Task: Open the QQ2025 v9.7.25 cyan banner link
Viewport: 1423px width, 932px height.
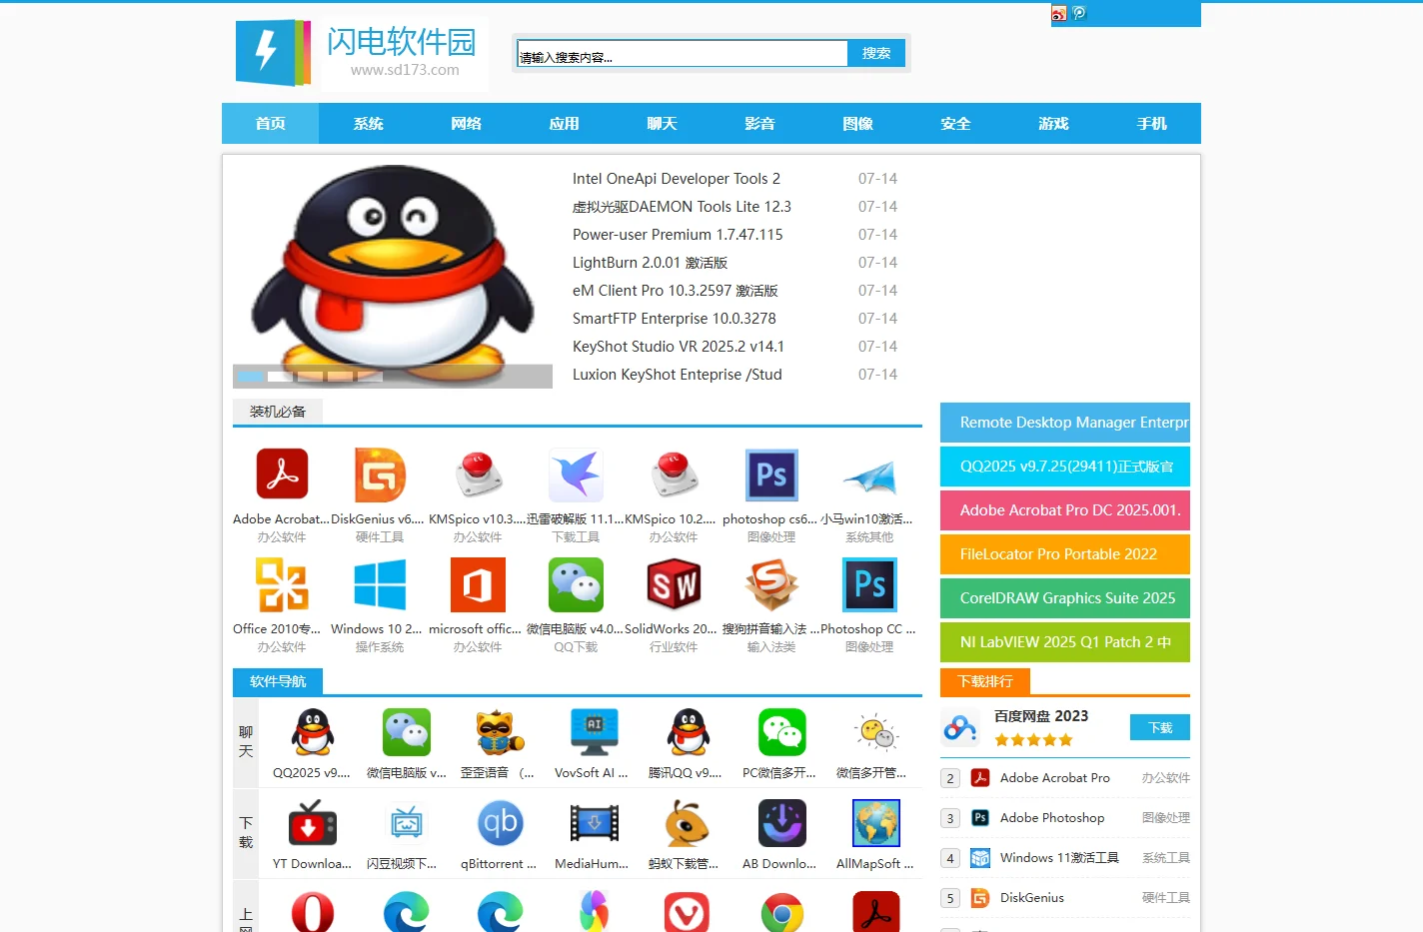Action: point(1065,466)
